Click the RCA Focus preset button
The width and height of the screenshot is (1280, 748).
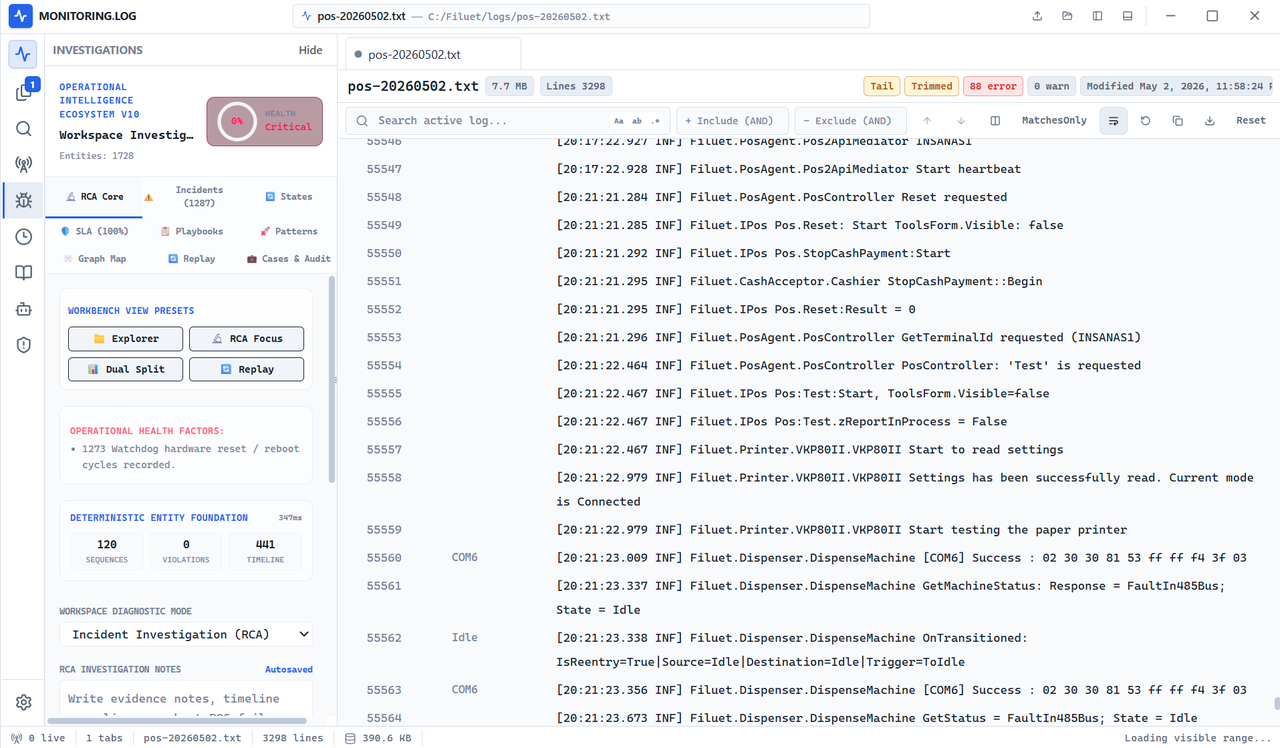point(247,339)
